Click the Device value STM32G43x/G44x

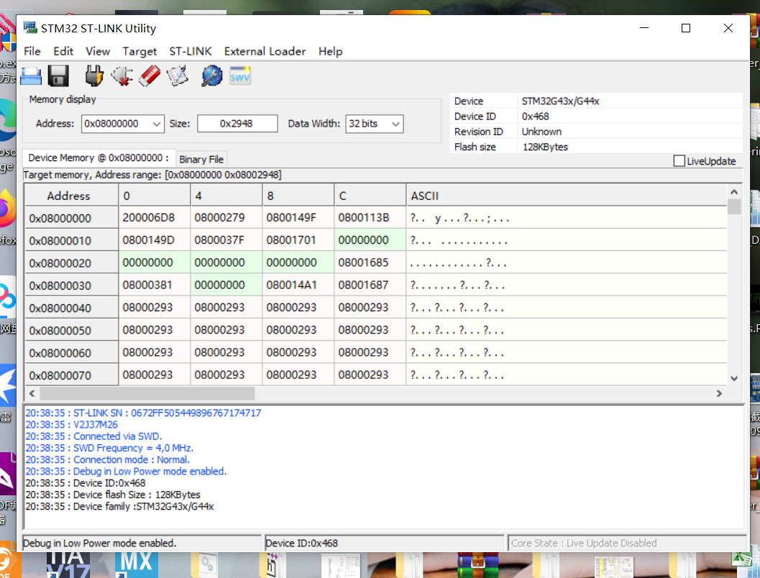[560, 101]
